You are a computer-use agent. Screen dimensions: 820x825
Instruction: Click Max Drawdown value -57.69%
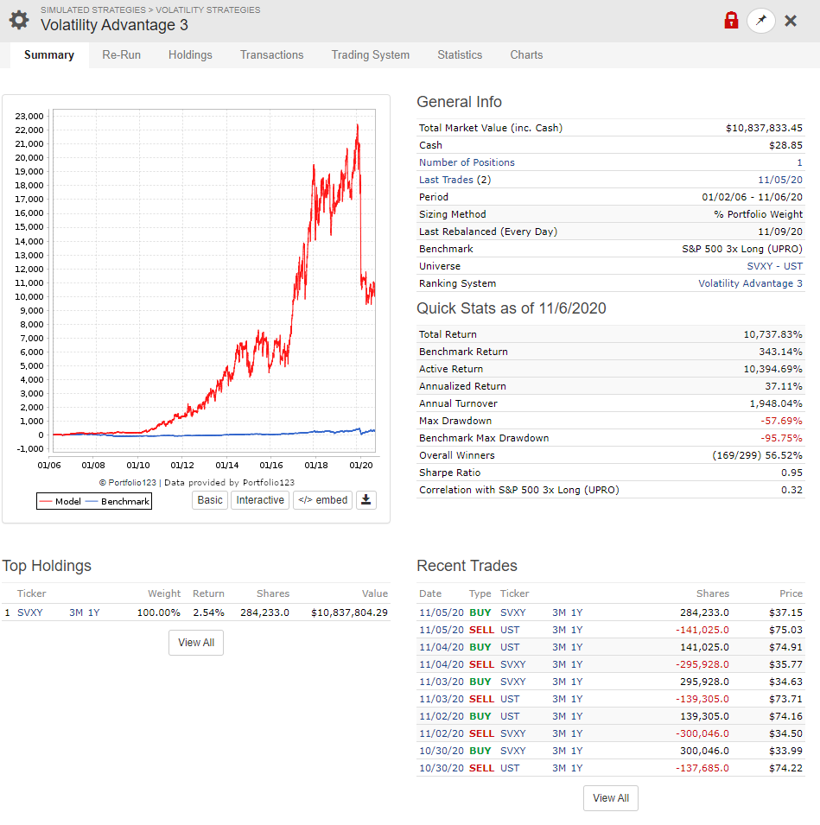[x=782, y=421]
